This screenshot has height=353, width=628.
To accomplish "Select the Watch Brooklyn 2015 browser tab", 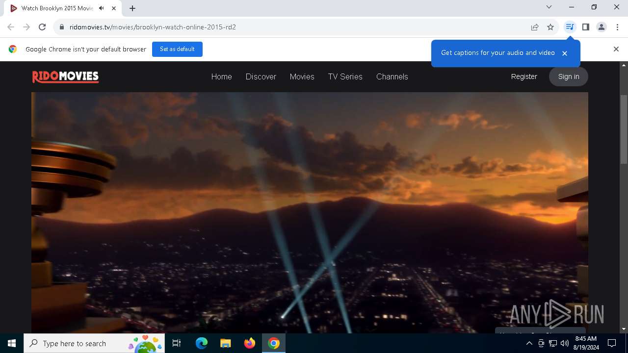I will click(x=64, y=8).
